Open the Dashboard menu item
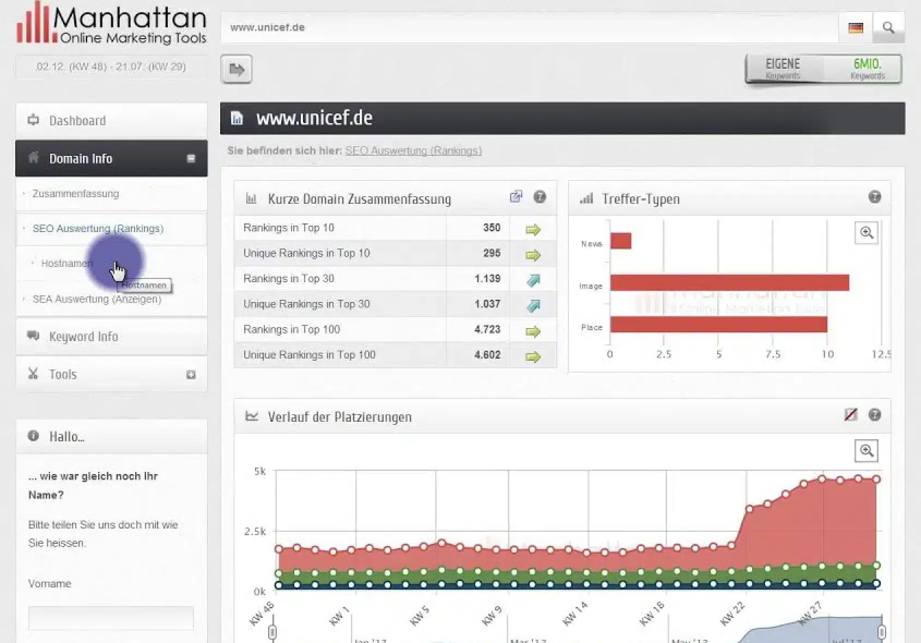This screenshot has height=643, width=921. [77, 120]
